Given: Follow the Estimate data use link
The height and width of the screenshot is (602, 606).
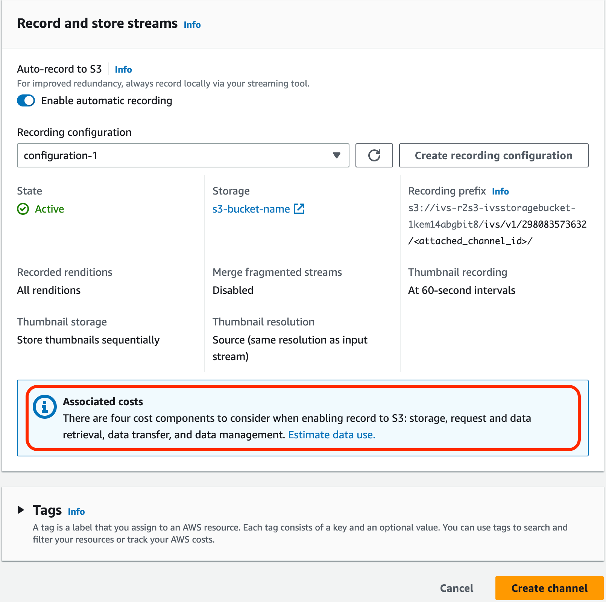Looking at the screenshot, I should coord(331,435).
